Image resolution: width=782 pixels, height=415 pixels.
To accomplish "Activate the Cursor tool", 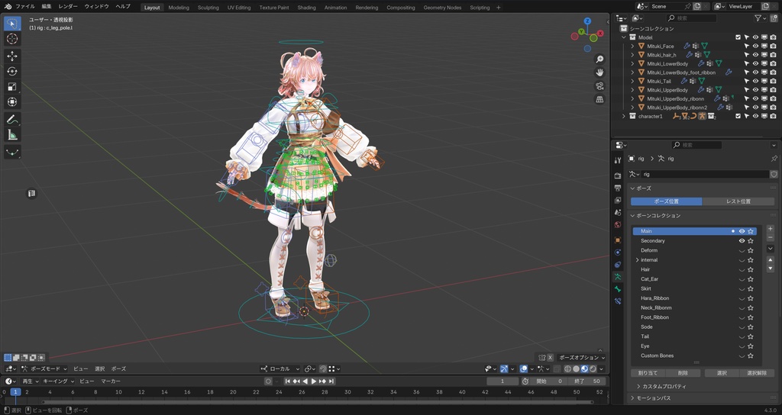I will [x=12, y=39].
